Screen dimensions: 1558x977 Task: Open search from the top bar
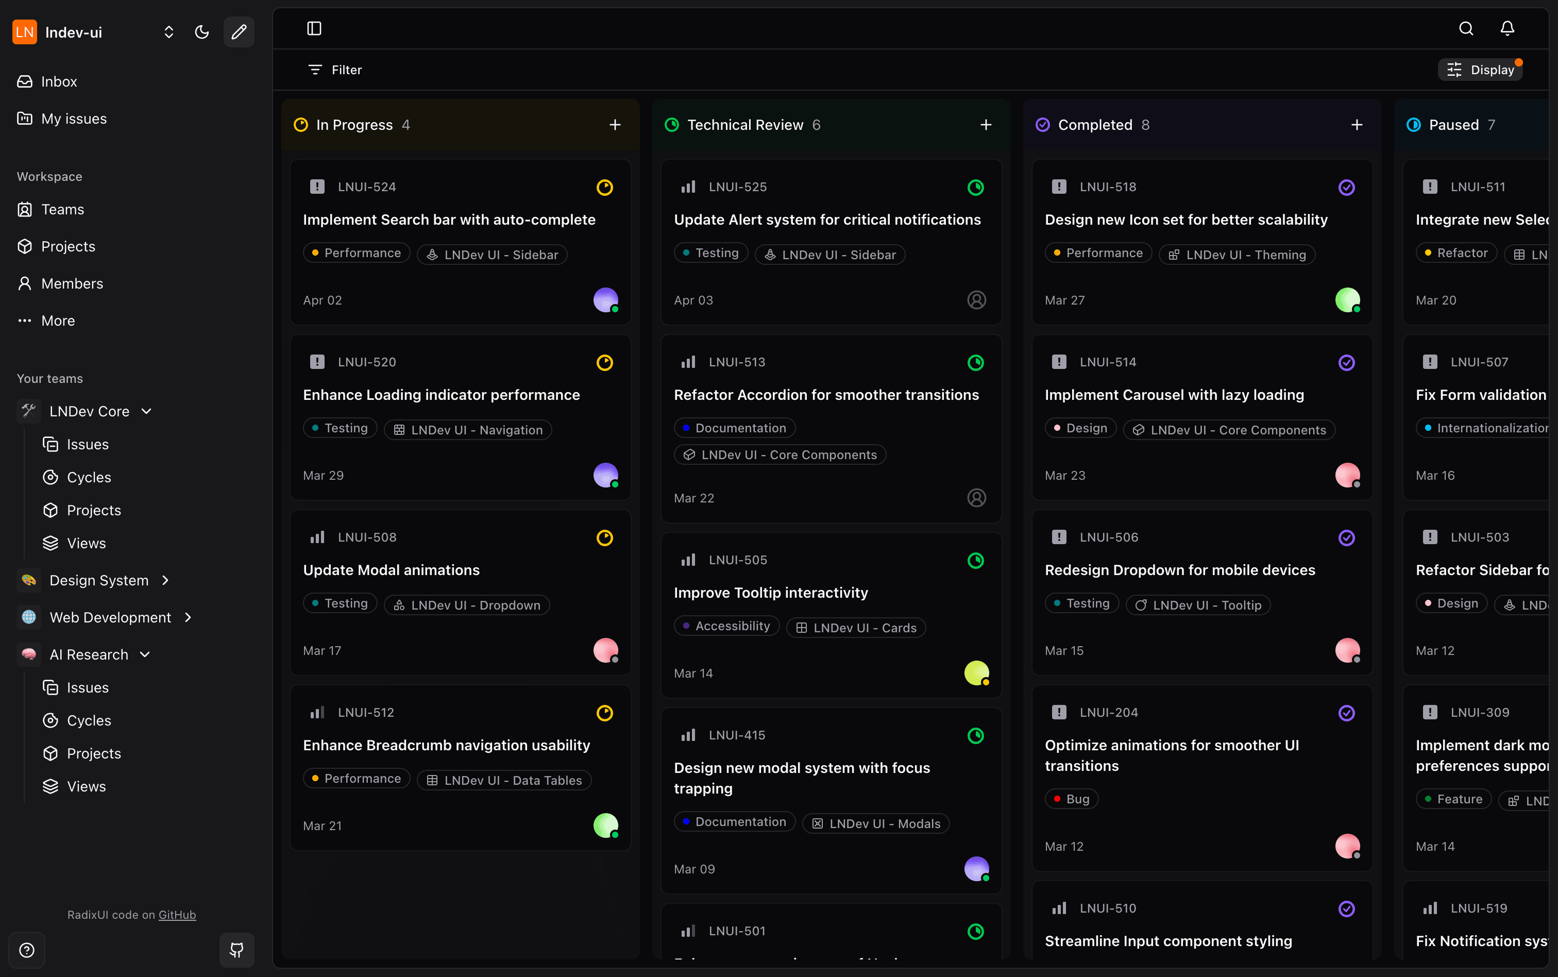point(1466,28)
